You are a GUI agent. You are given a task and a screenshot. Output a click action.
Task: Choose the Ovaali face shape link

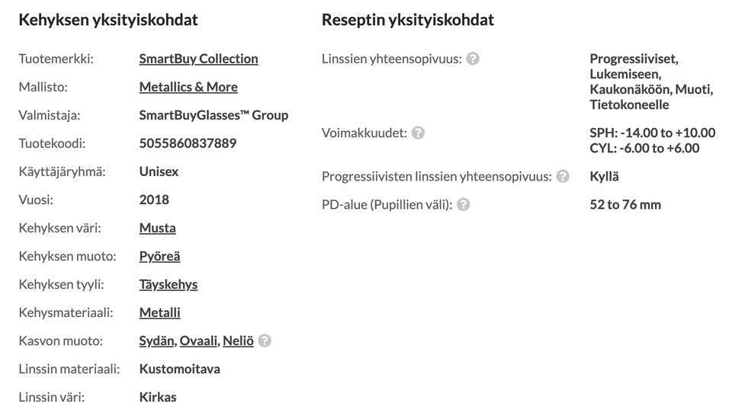coord(198,341)
